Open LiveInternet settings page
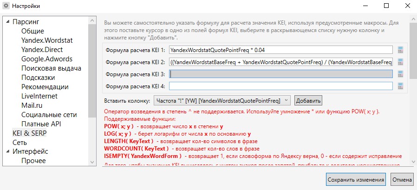The image size is (417, 190). [39, 96]
